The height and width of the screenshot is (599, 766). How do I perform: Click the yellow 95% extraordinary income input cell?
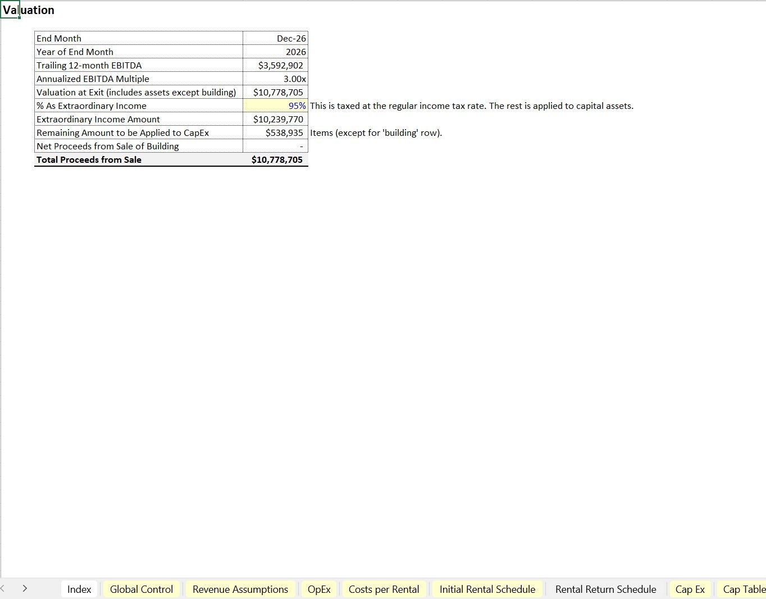276,106
